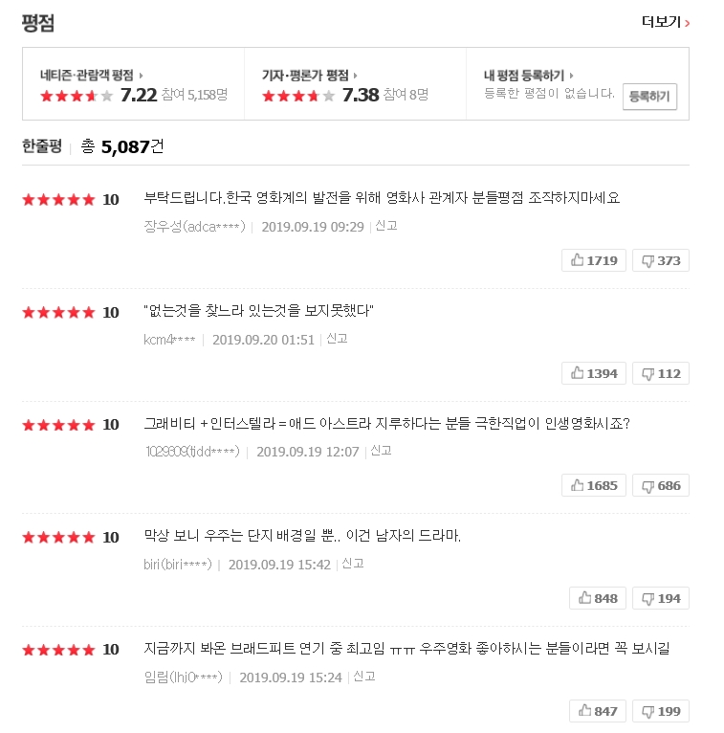Click 신고 on biri's review

(x=353, y=564)
